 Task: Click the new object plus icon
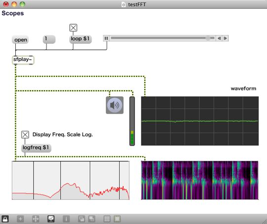[20, 219]
